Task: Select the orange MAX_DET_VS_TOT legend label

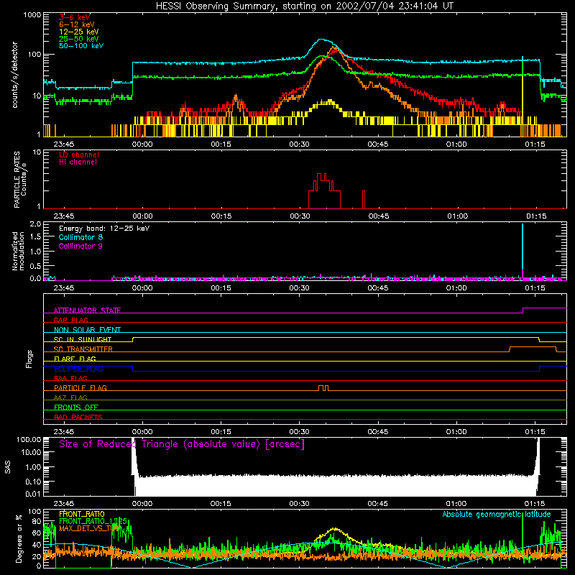Action: [x=89, y=528]
